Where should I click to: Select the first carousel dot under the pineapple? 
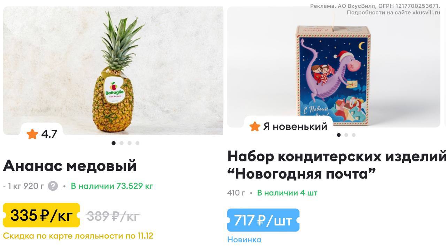click(114, 143)
